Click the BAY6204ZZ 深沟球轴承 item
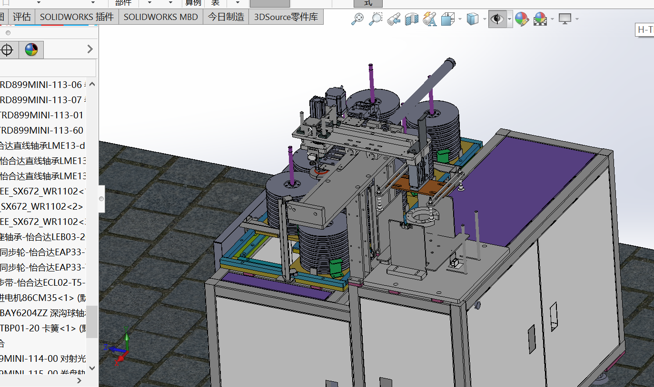 [43, 313]
